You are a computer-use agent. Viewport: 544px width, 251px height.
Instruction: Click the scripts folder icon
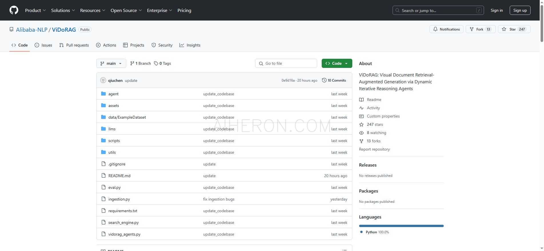[x=103, y=141]
